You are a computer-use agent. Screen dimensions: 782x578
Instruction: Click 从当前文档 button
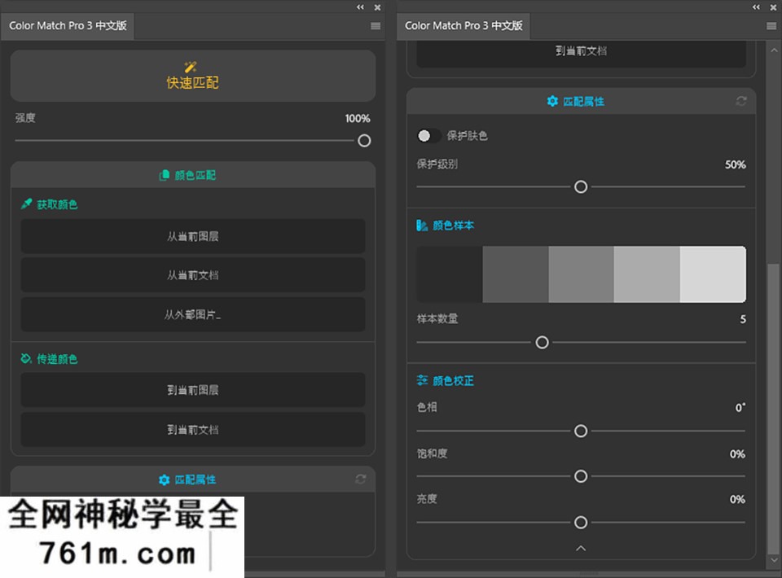pos(192,275)
